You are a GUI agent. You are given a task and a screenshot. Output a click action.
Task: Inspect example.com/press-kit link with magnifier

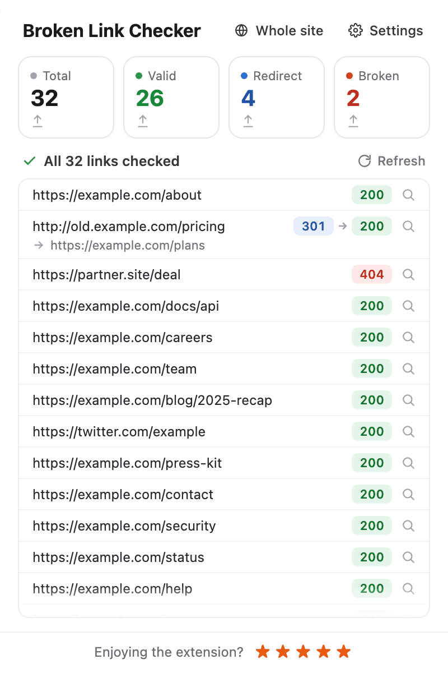(409, 463)
